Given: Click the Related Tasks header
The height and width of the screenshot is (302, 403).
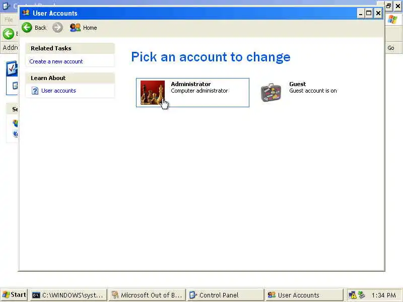Looking at the screenshot, I should coord(70,48).
